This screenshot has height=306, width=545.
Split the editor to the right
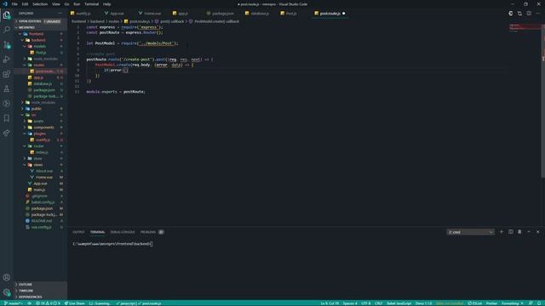tap(529, 14)
